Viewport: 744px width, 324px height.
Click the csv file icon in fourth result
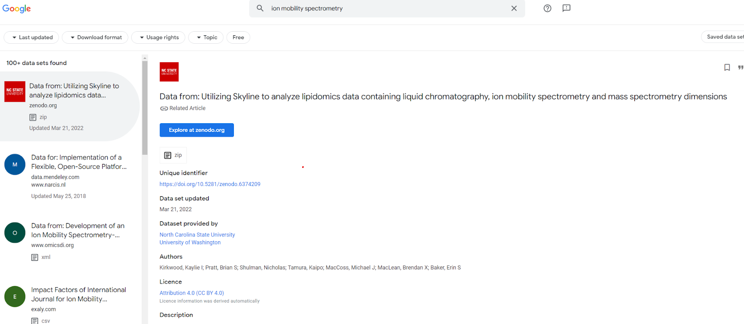[x=35, y=321]
